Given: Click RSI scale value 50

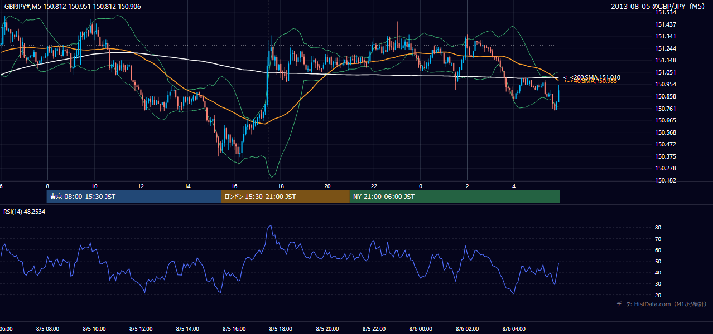Looking at the screenshot, I should 658,261.
